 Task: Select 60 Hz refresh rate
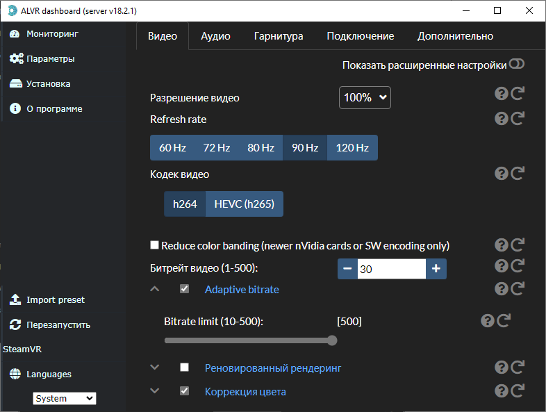pos(172,148)
